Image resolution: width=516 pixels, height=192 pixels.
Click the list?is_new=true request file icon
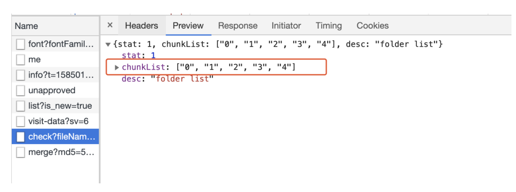[x=20, y=106]
